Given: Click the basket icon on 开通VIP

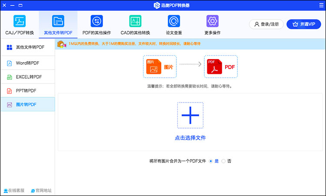Looking at the screenshot, I should (295, 24).
